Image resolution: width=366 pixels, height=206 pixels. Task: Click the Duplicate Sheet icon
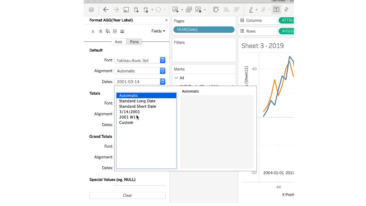click(189, 9)
